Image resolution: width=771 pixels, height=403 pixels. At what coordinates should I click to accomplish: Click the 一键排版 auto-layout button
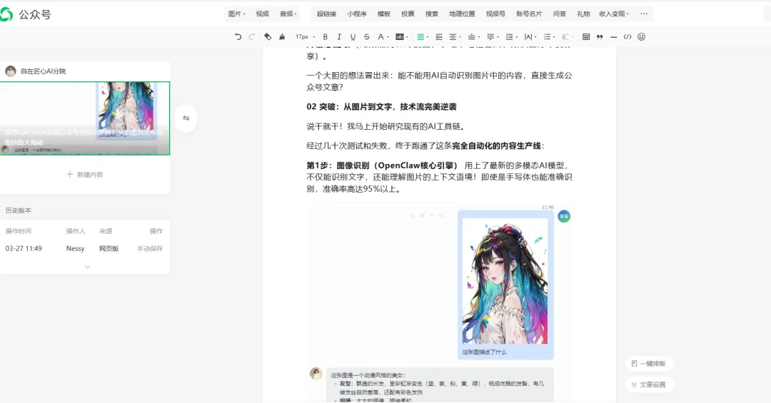coord(649,364)
